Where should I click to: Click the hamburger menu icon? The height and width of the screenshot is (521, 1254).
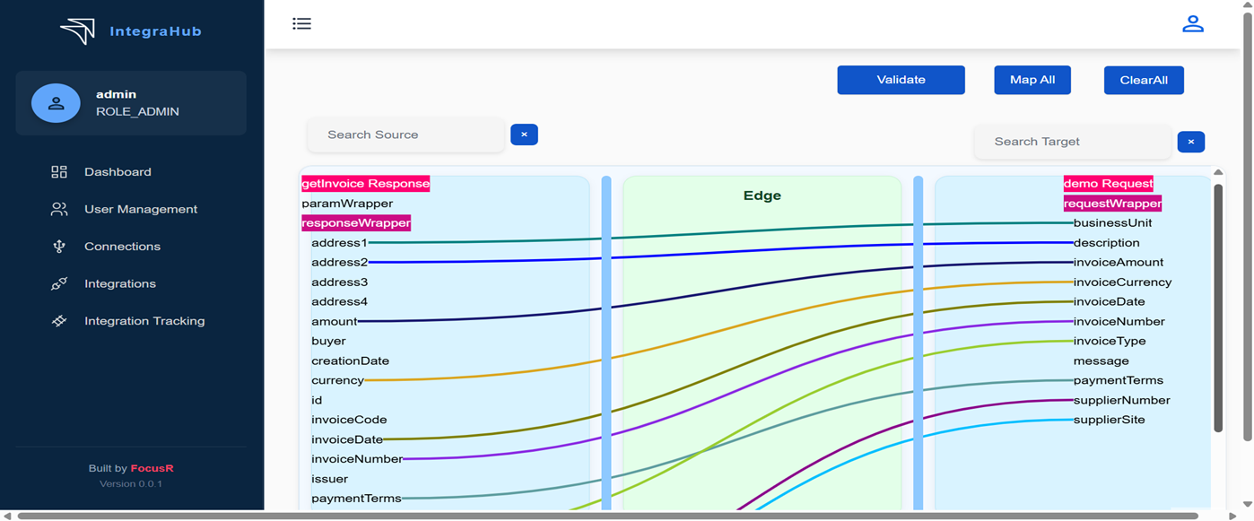(x=301, y=24)
